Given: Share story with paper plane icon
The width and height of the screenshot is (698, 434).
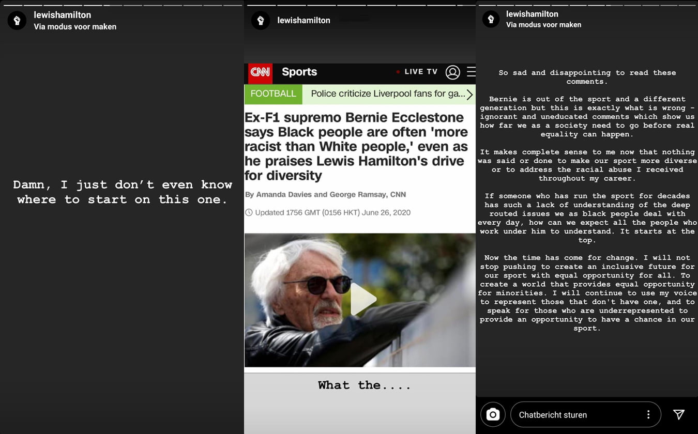Looking at the screenshot, I should pos(679,414).
